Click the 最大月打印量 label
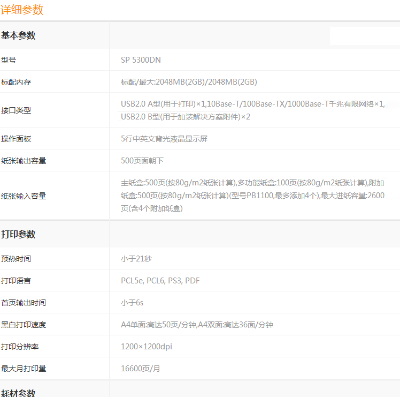The width and height of the screenshot is (400, 397). (x=24, y=369)
